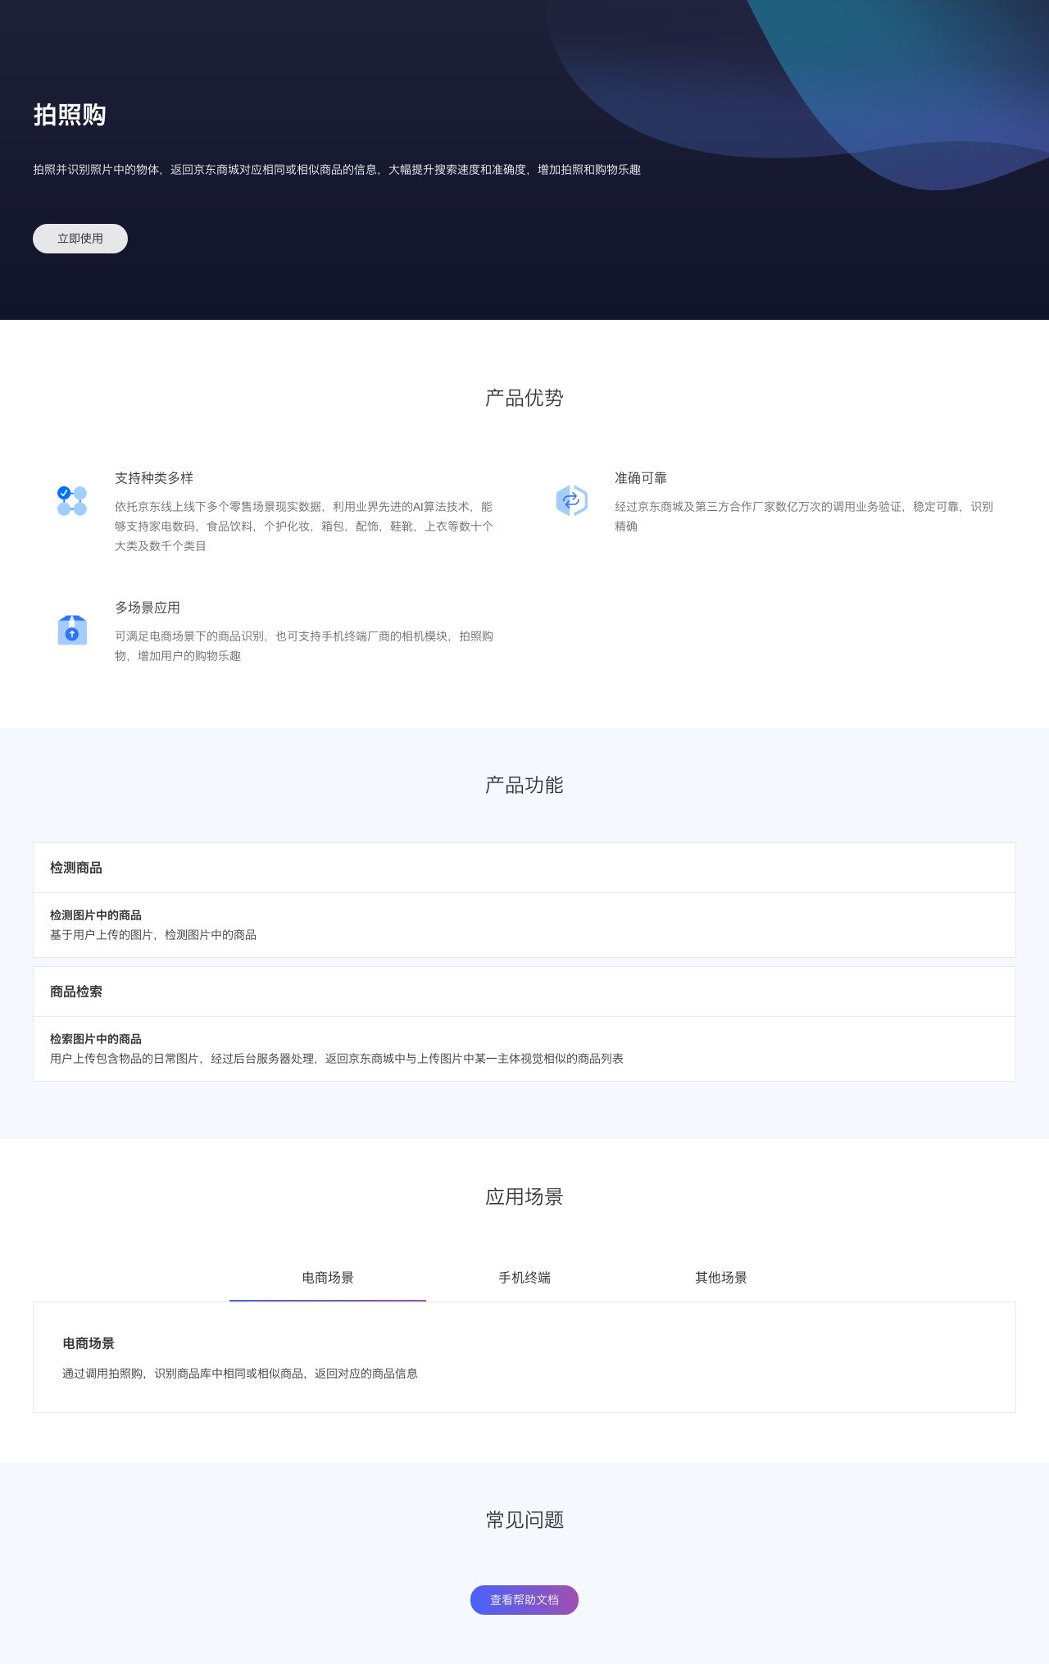Click the 立即使用 button
This screenshot has width=1049, height=1664.
80,239
